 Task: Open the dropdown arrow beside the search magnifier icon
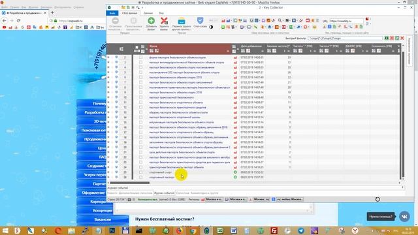[283, 20]
